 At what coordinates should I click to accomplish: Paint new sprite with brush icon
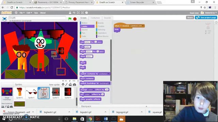(66, 84)
